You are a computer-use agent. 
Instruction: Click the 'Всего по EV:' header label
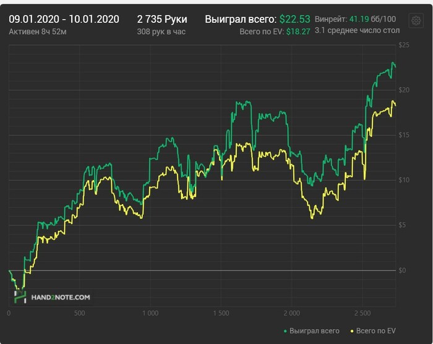point(262,32)
